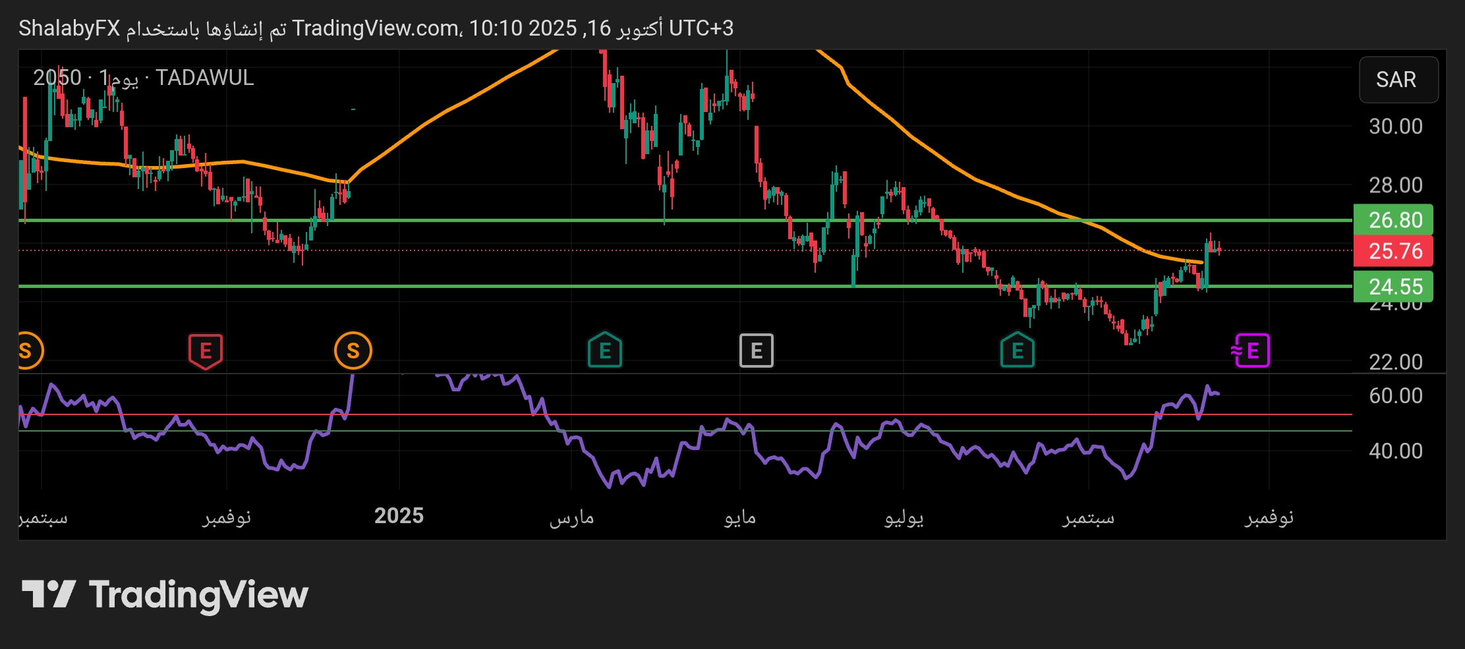Select the 26.80 green price label

(1393, 220)
